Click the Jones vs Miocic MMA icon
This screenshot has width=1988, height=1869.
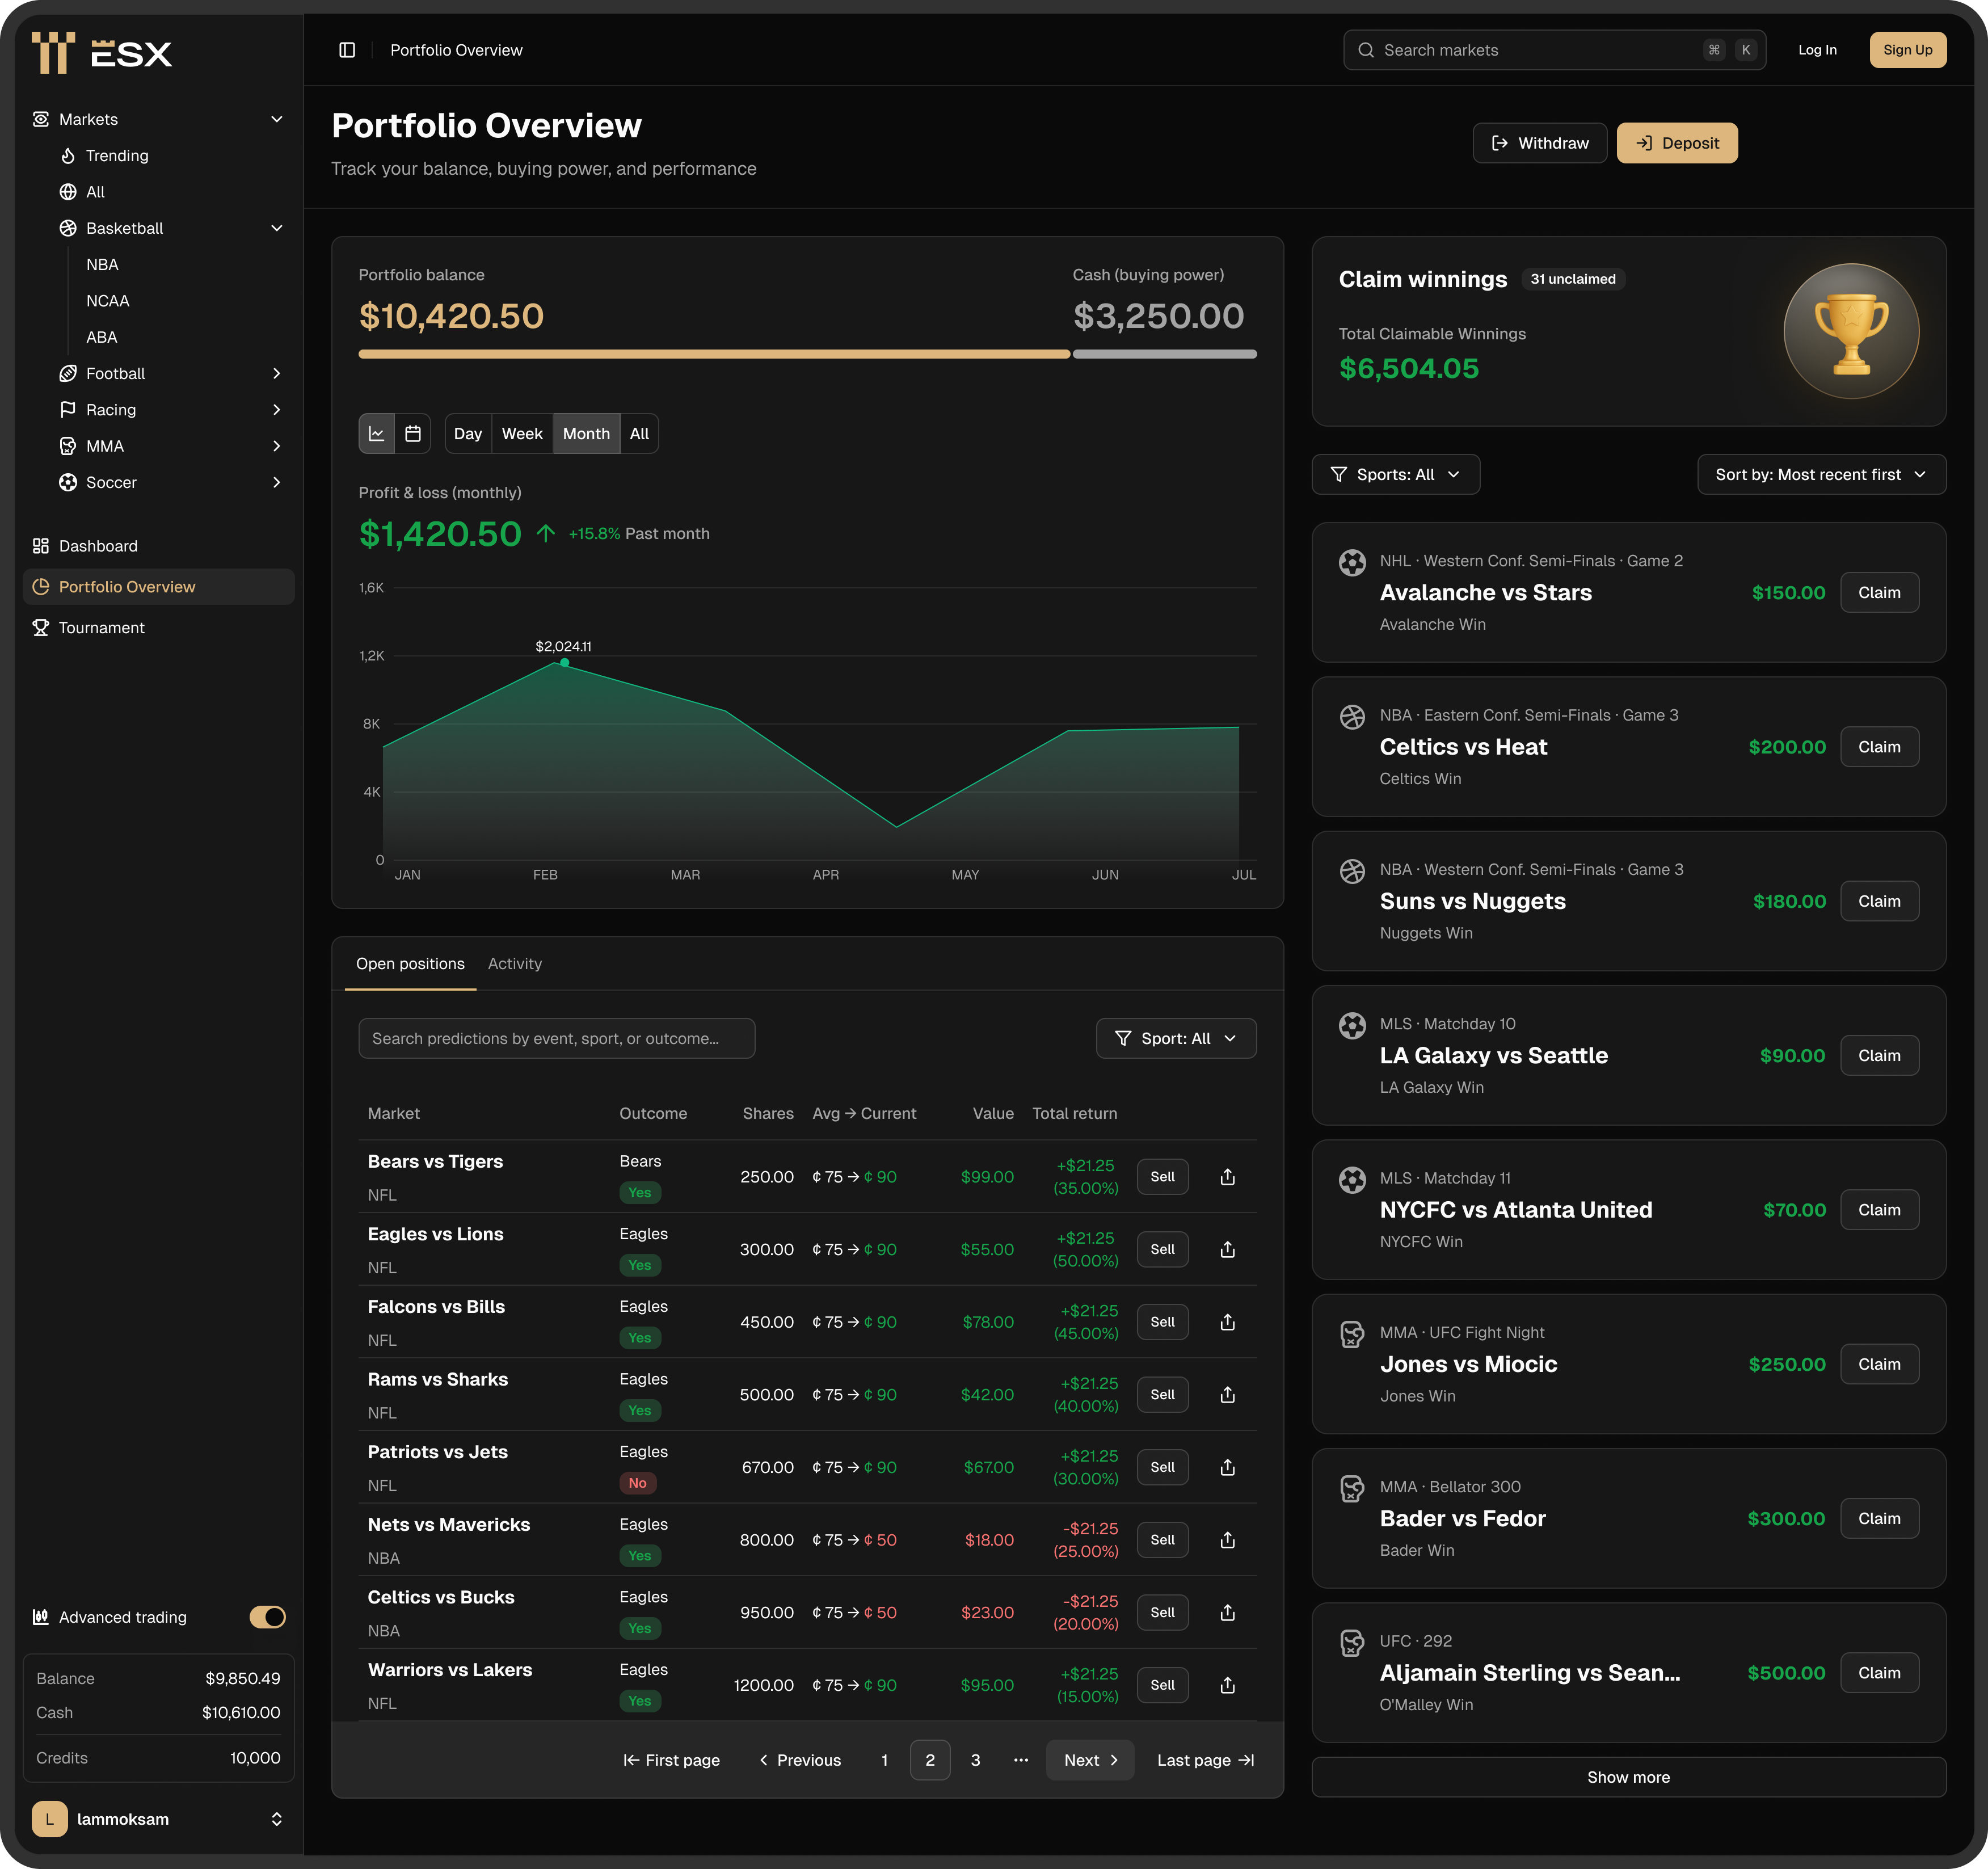point(1352,1335)
